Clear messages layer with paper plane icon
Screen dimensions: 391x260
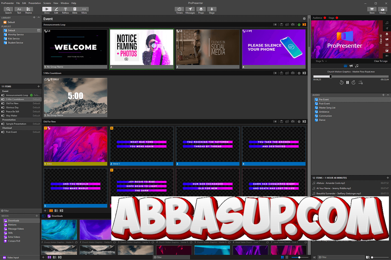pyautogui.click(x=387, y=28)
